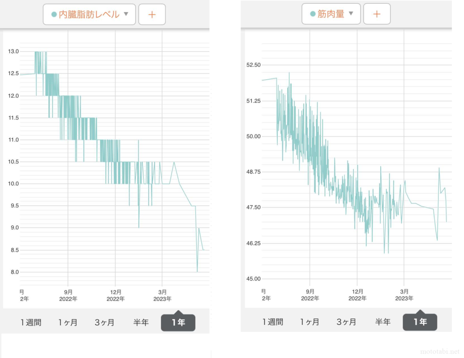This screenshot has height=358, width=464.
Task: Select 1週間 range under visceral fat chart
Action: pos(31,323)
